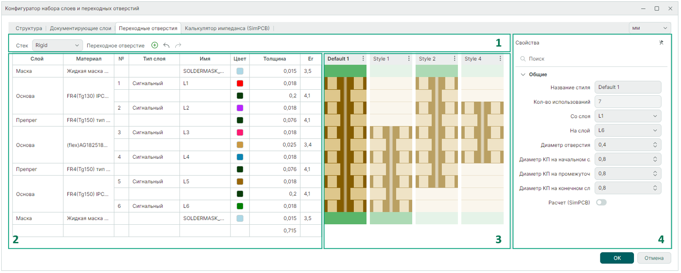Open the Со слоя L1 dropdown

[x=627, y=116]
